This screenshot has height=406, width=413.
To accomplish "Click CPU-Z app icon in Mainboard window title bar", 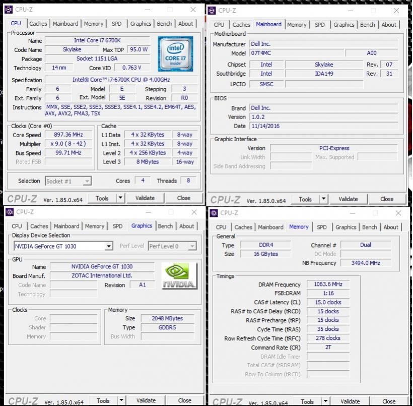I will pos(212,11).
